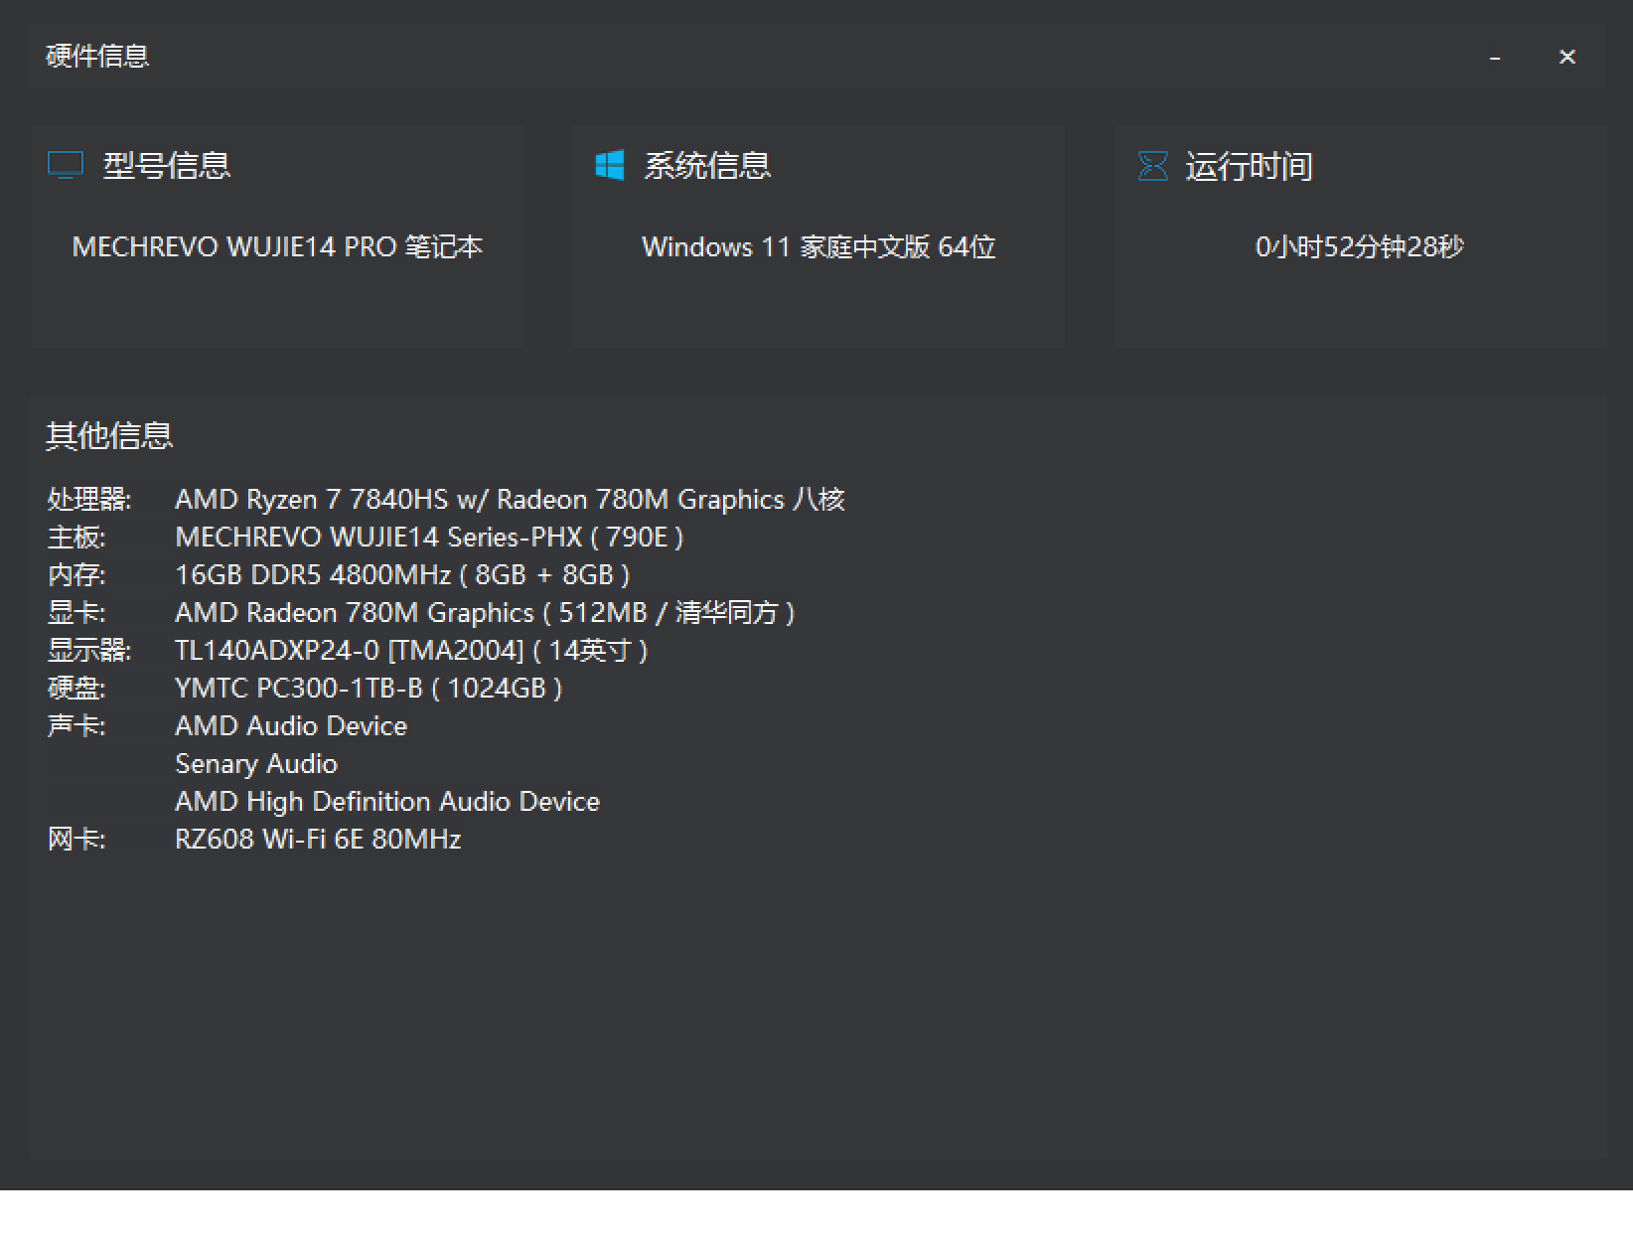The width and height of the screenshot is (1633, 1242).
Task: Select the YMTC PC300-1TB-B disk entry
Action: pyautogui.click(x=368, y=688)
